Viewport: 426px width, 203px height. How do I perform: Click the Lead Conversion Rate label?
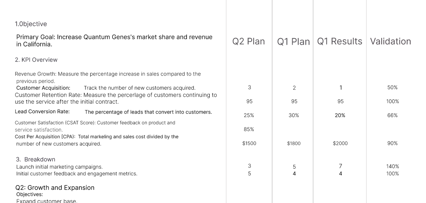click(x=42, y=112)
